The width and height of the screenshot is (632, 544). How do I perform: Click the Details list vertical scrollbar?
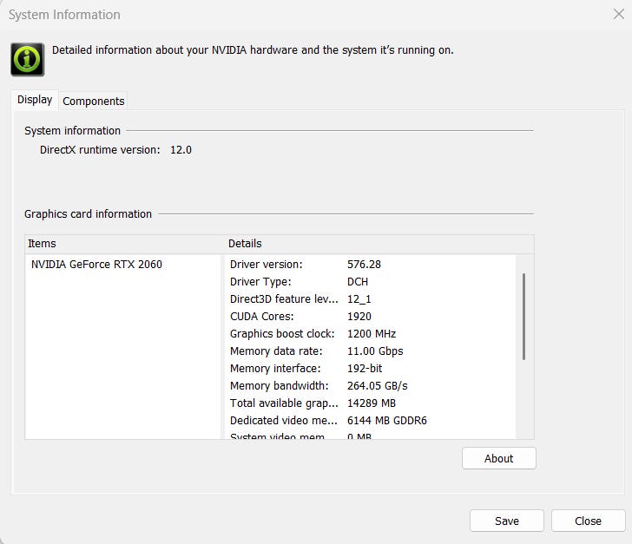pos(523,317)
